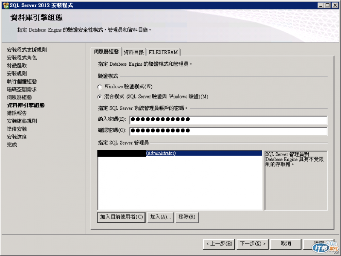Image resolution: width=341 pixels, height=256 pixels.
Task: Select the Administrator entry in admin list
Action: click(x=179, y=153)
